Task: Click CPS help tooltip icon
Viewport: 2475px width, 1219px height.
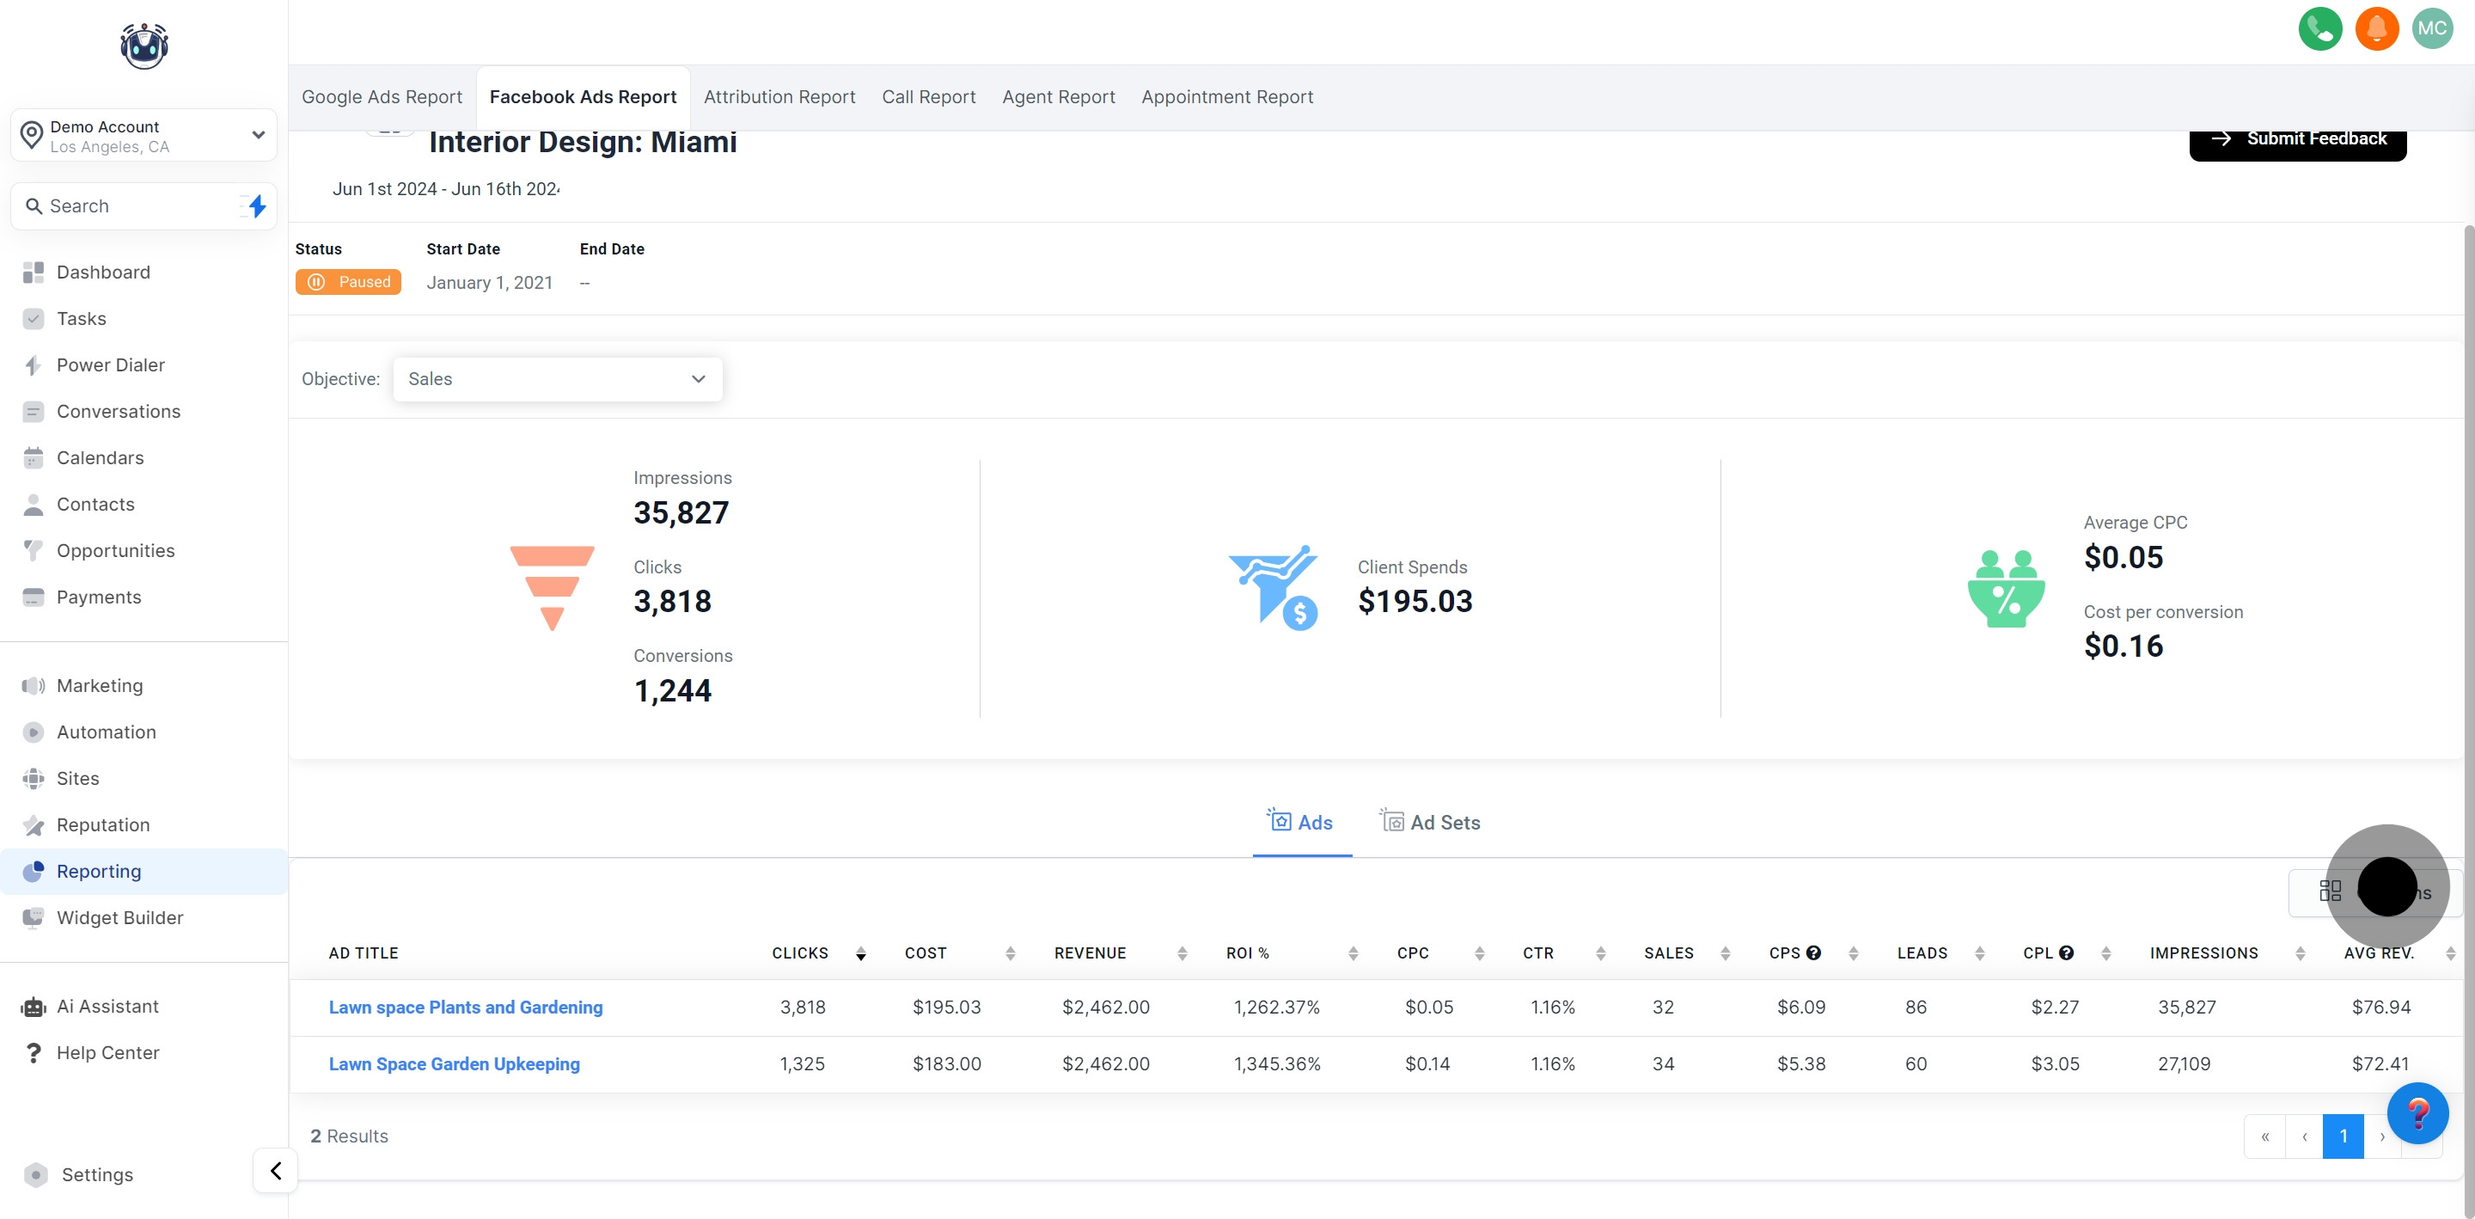Action: click(x=1813, y=953)
